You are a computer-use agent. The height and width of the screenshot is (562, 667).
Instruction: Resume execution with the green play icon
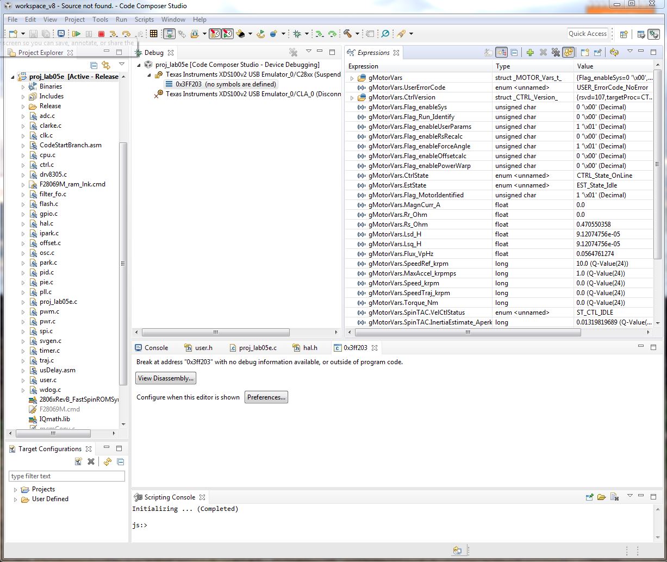point(76,34)
